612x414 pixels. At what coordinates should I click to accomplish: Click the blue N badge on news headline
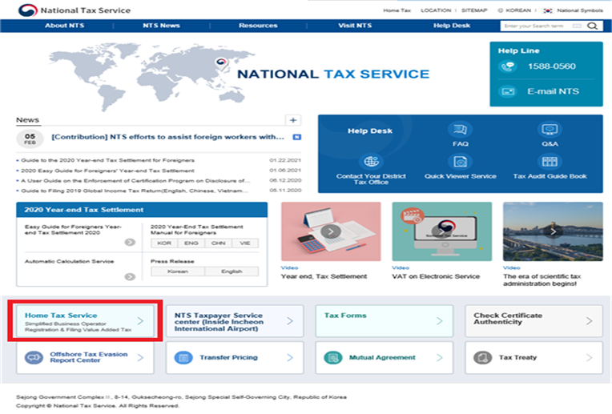[297, 137]
